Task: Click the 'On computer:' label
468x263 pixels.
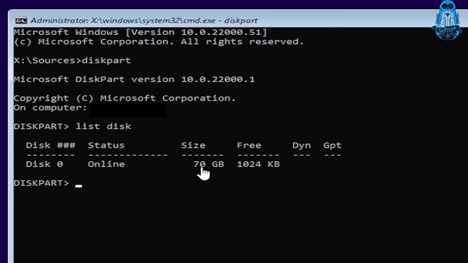Action: (50, 108)
